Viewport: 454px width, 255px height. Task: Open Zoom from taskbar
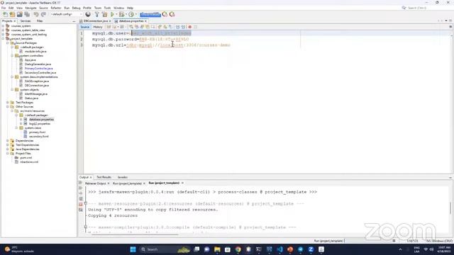coord(311,249)
